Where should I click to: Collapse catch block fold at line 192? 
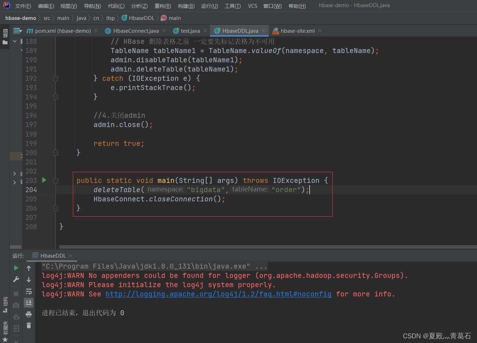click(x=56, y=79)
